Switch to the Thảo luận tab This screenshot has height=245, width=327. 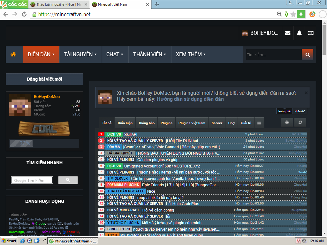(125, 123)
